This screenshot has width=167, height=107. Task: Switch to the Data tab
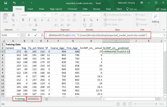[85, 9]
